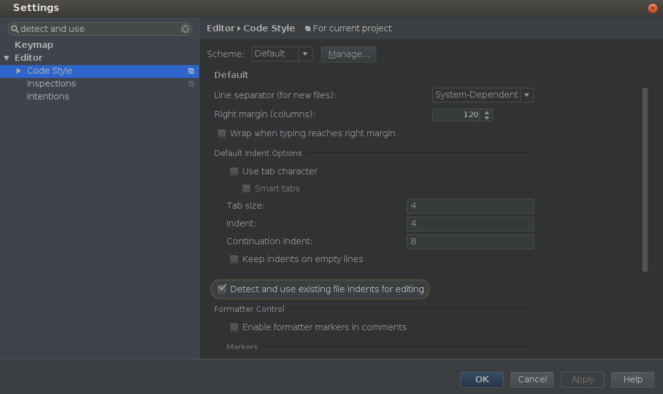
Task: Check Use tab character
Action: [x=234, y=171]
